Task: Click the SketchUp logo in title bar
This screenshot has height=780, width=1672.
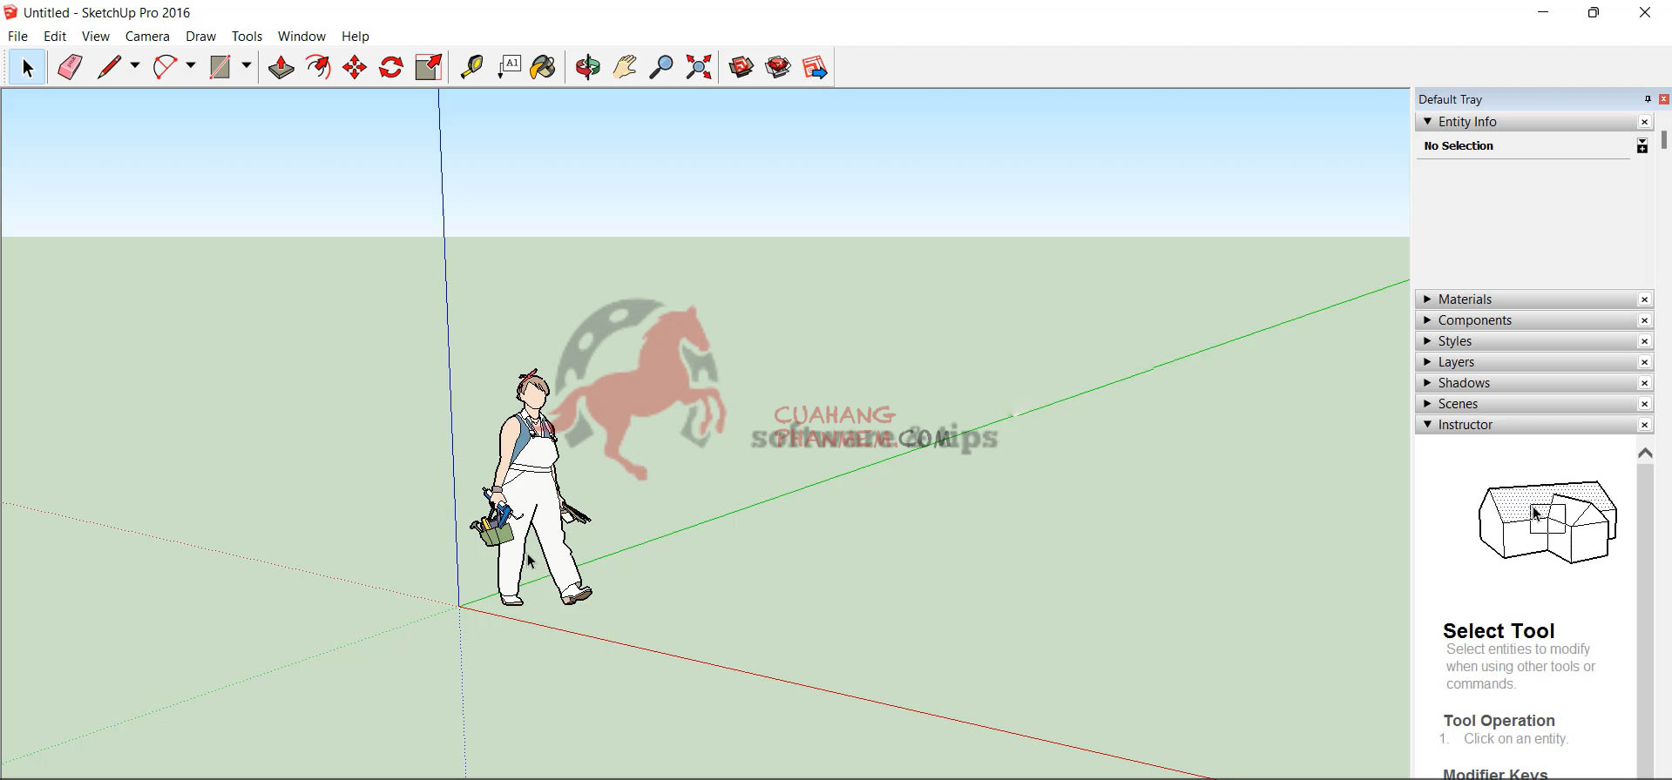Action: (10, 12)
